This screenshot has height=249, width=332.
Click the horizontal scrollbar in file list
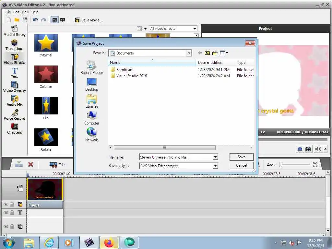tap(164, 148)
